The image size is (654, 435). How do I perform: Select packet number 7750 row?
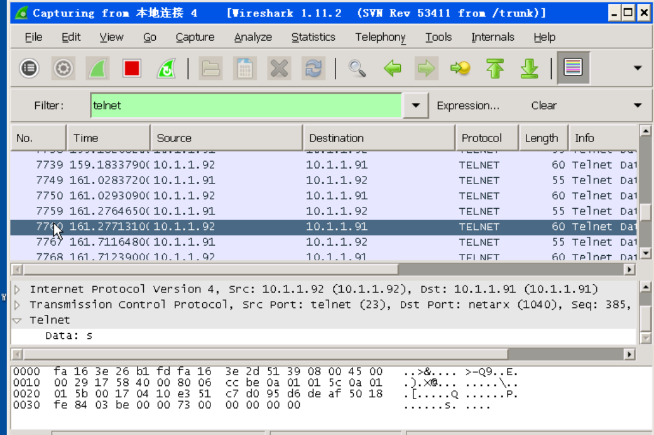tap(324, 195)
